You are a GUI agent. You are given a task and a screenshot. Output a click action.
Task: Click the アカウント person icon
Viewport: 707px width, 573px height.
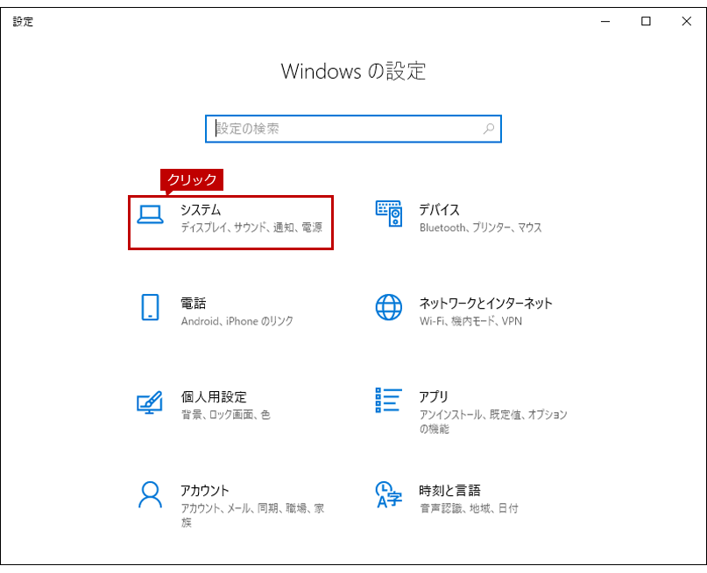[150, 494]
